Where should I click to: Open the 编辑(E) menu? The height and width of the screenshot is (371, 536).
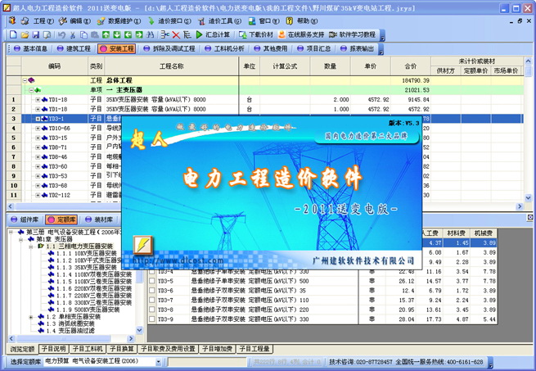click(79, 21)
